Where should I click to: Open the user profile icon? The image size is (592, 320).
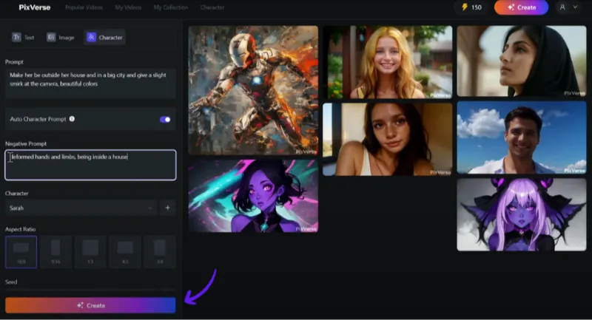(562, 7)
